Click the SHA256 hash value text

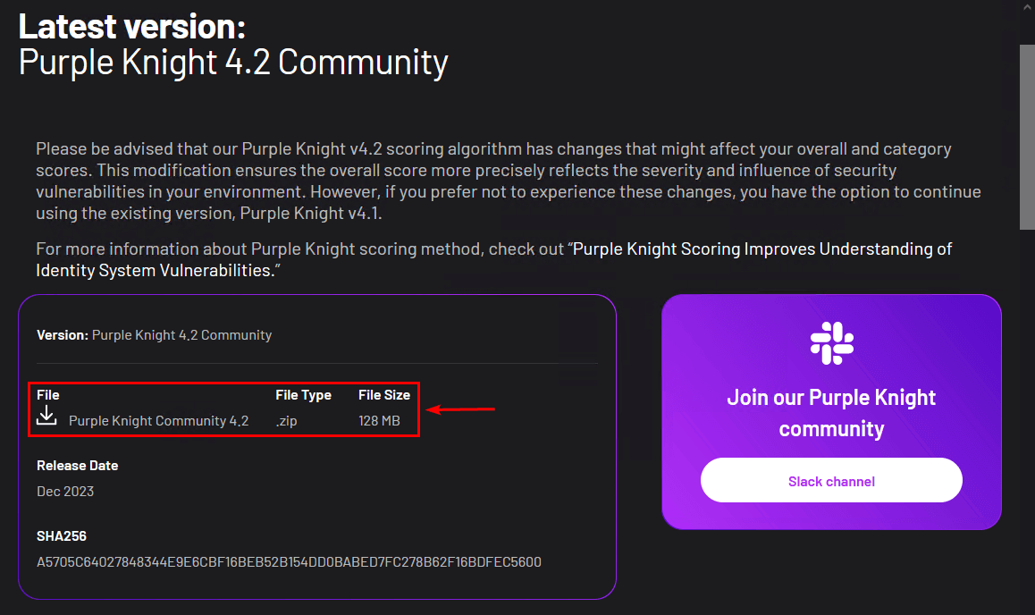(289, 562)
